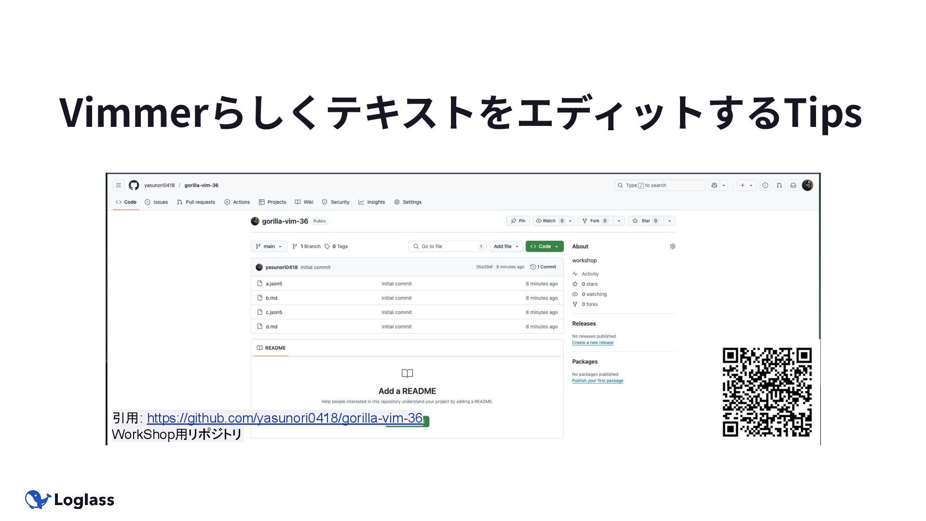Open the main branch selector
This screenshot has width=926, height=521.
pyautogui.click(x=269, y=247)
